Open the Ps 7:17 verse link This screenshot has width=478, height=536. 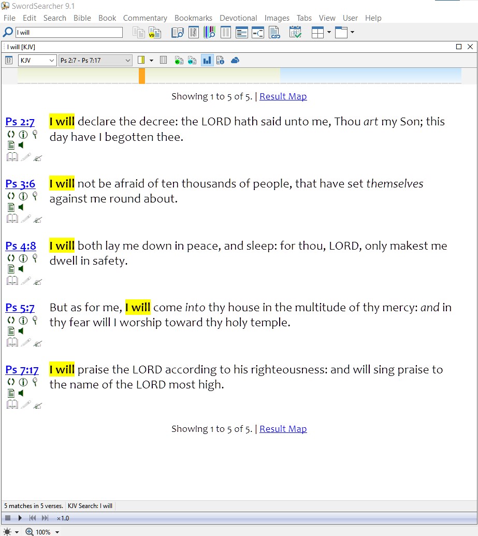[22, 370]
